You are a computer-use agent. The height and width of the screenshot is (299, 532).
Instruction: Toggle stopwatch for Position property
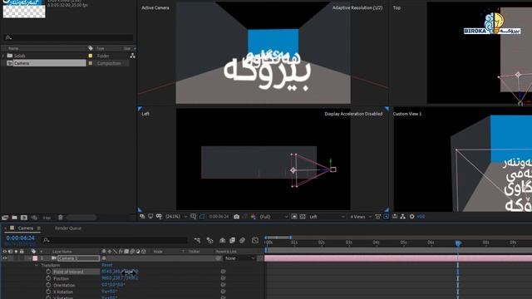point(48,278)
